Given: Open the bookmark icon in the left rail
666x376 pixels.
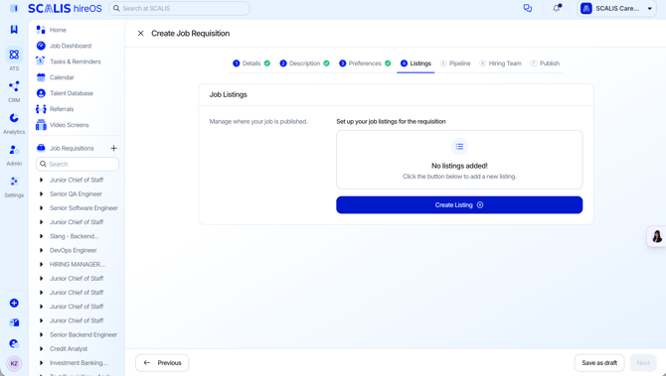Looking at the screenshot, I should point(14,29).
